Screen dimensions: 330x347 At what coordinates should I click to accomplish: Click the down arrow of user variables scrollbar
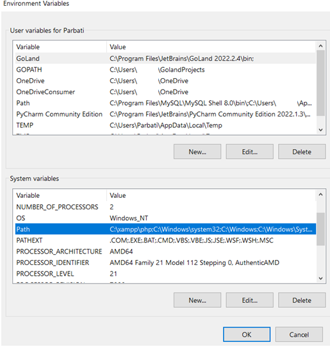pyautogui.click(x=320, y=130)
